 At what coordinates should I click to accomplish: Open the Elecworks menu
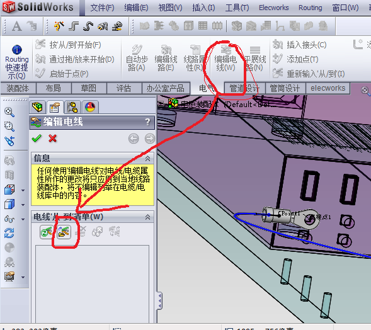pyautogui.click(x=274, y=8)
